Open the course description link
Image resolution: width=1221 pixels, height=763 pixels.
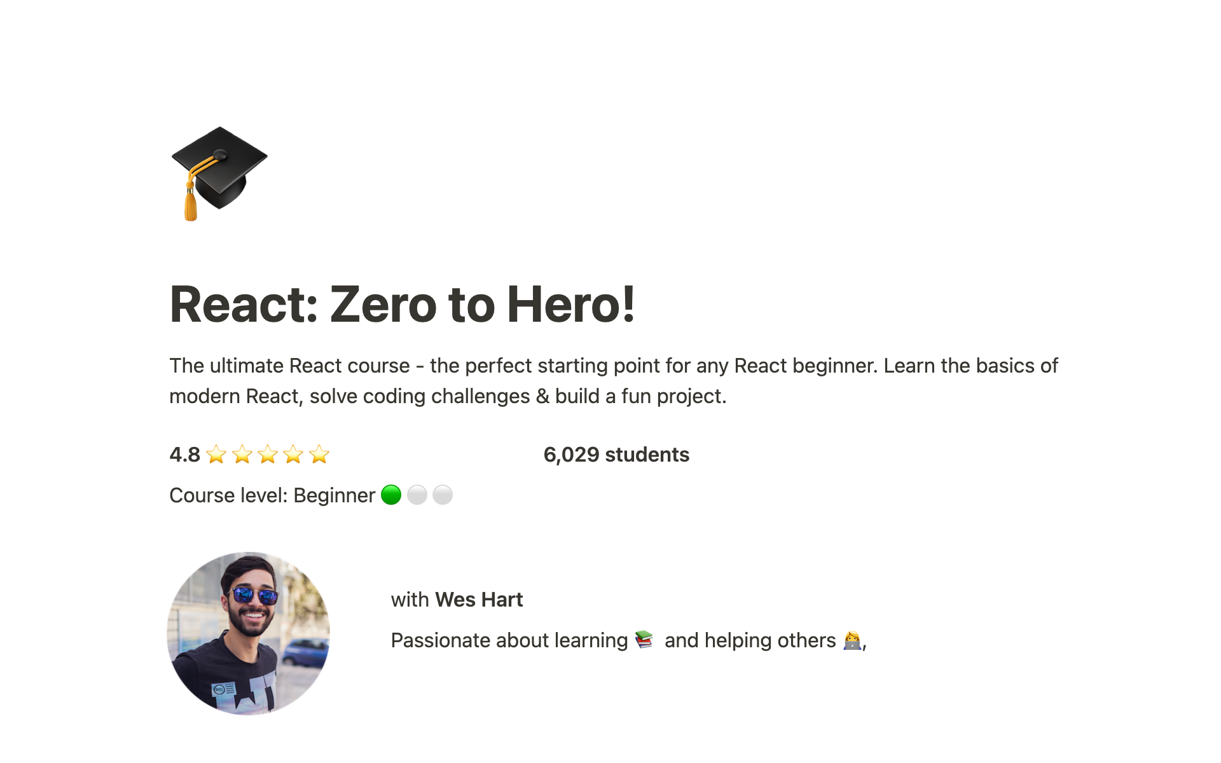(x=614, y=381)
